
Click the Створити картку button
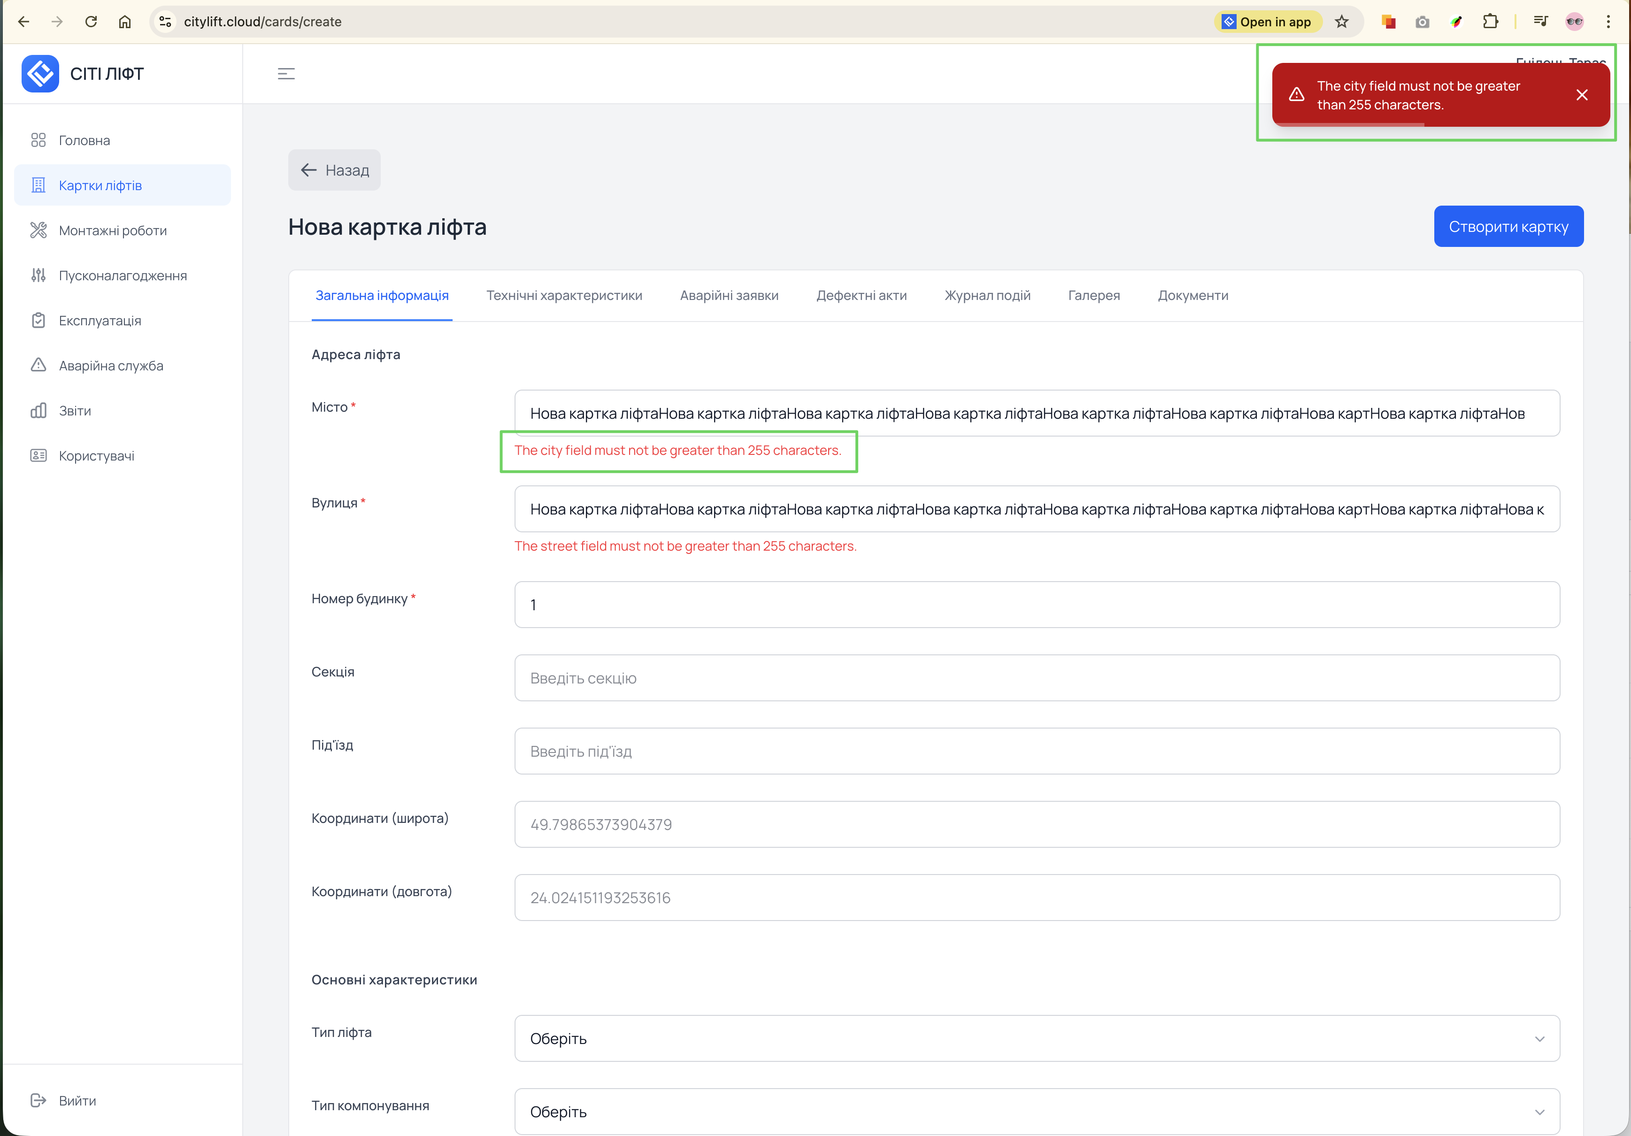[x=1508, y=227]
